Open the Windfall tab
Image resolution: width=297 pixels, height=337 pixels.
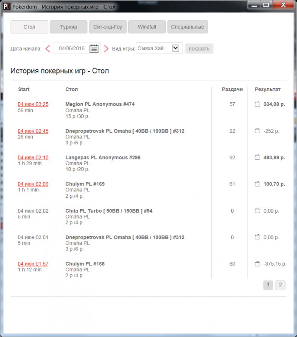point(147,27)
